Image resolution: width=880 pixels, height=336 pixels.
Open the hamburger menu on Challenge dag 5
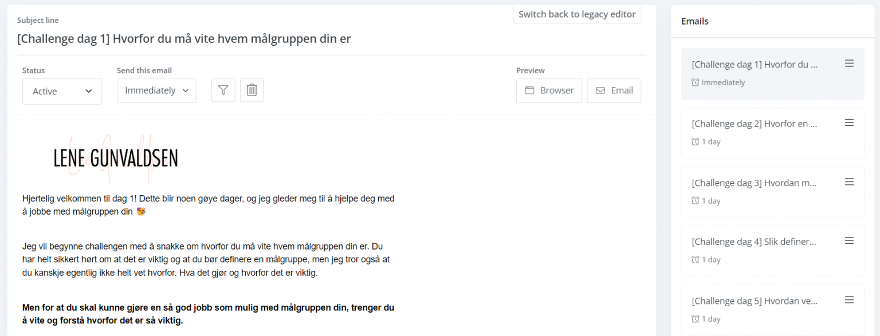[849, 299]
